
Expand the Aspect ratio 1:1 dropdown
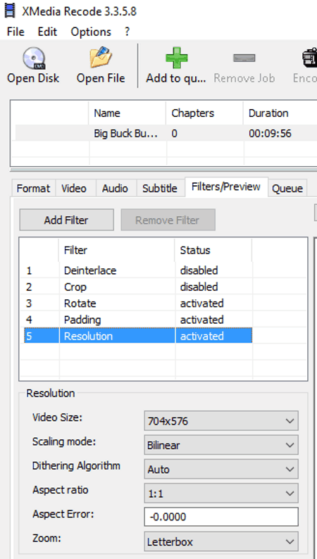[x=221, y=494]
